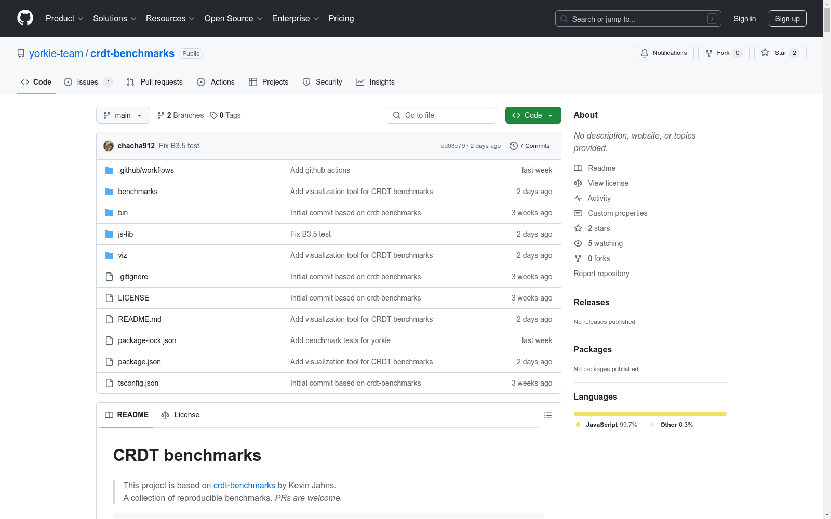Expand the Product menu

click(x=64, y=18)
